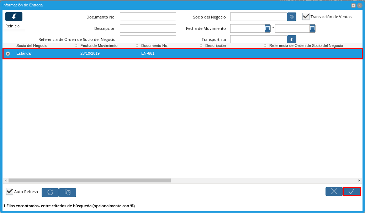Click the zoom/search folder icon button
365x213 pixels.
pos(68,192)
